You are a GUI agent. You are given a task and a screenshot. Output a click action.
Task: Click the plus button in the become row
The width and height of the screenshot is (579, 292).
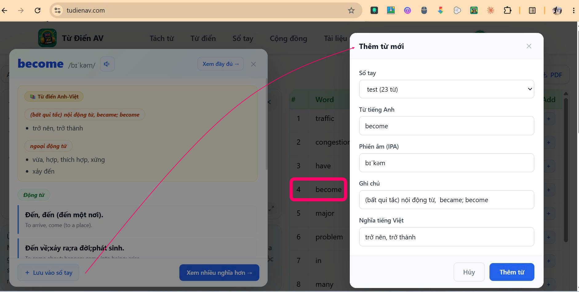tap(549, 190)
